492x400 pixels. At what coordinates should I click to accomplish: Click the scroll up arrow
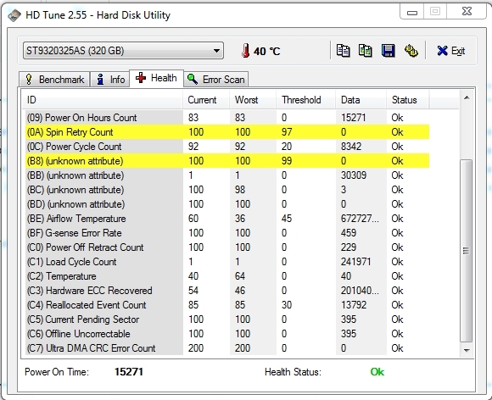click(x=467, y=98)
